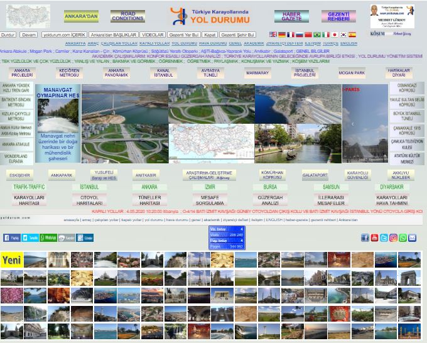The width and height of the screenshot is (427, 343).
Task: Open the Turkey map image at top-left
Action: click(28, 15)
